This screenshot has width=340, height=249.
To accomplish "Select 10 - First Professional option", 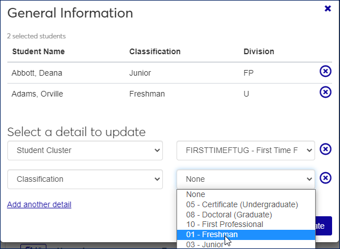I will [x=225, y=224].
